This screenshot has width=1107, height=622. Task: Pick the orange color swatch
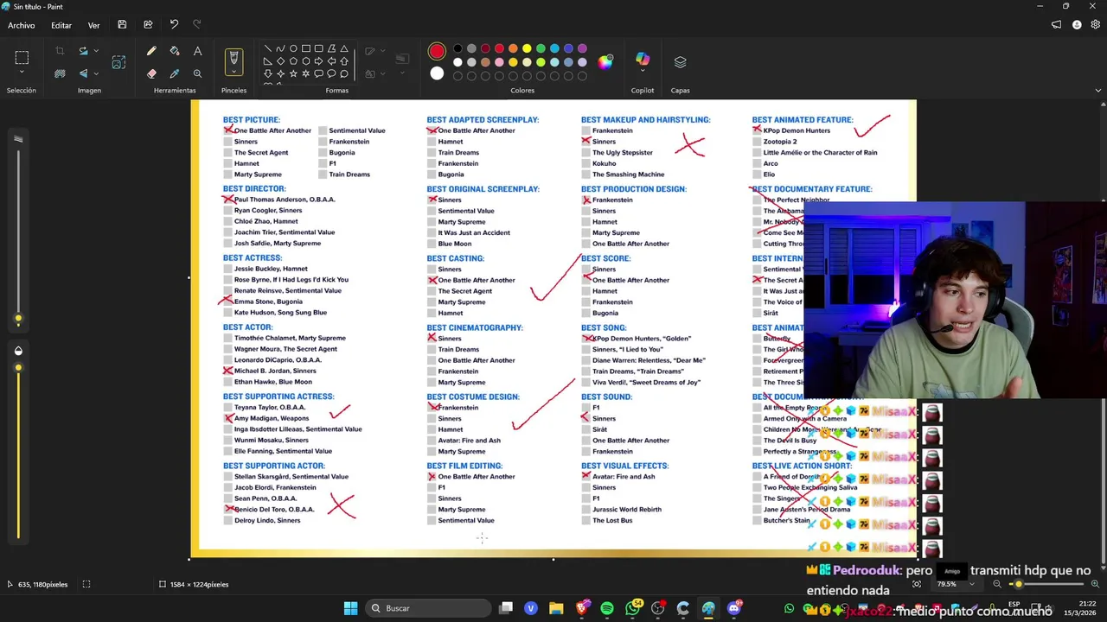click(513, 48)
